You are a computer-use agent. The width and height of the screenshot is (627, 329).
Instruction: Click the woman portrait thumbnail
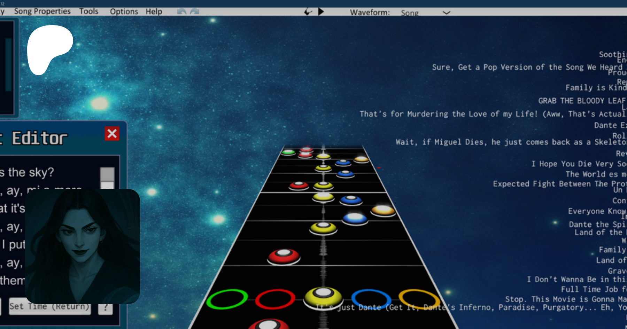(83, 246)
